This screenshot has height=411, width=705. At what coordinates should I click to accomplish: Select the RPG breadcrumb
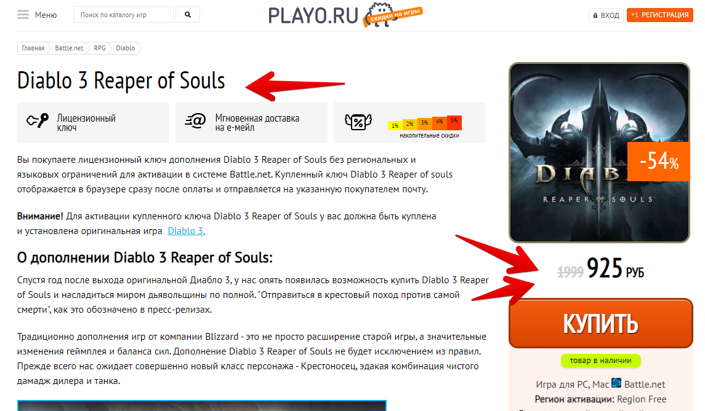99,48
